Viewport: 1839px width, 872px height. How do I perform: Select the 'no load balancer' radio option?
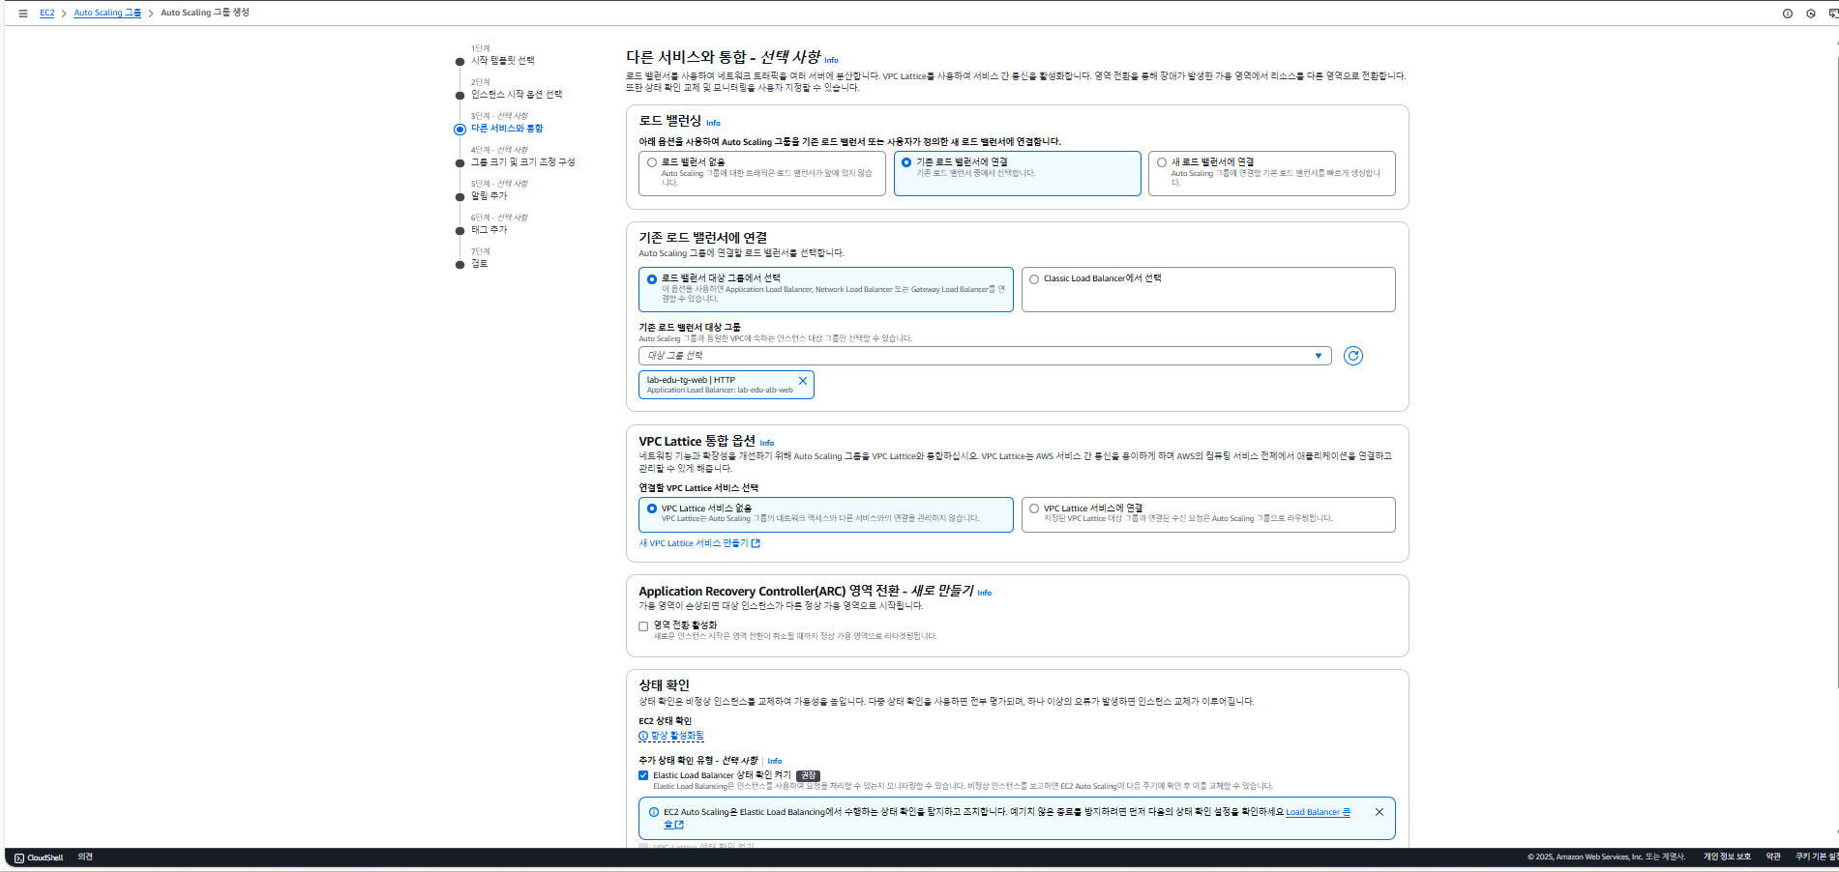click(x=652, y=162)
